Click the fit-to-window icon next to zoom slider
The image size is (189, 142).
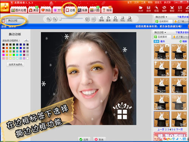click(x=87, y=19)
